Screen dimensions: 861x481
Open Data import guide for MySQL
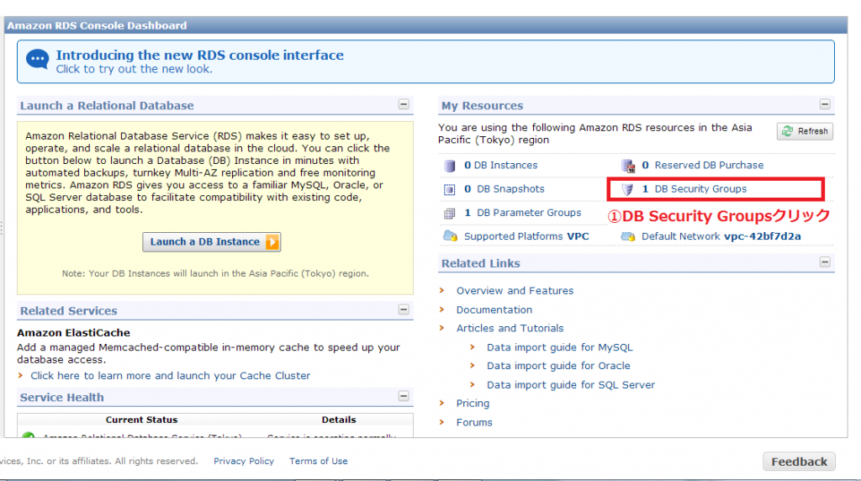coord(559,347)
